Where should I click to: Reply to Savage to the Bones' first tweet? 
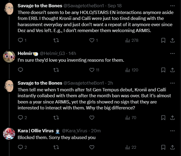pos(21,40)
